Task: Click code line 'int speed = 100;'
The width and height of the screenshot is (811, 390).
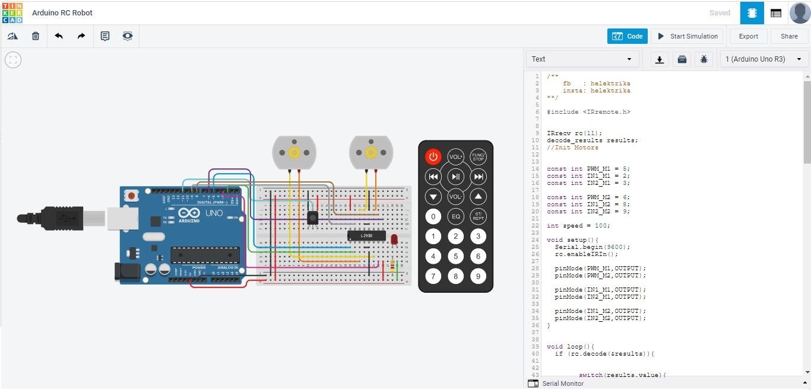Action: [579, 226]
